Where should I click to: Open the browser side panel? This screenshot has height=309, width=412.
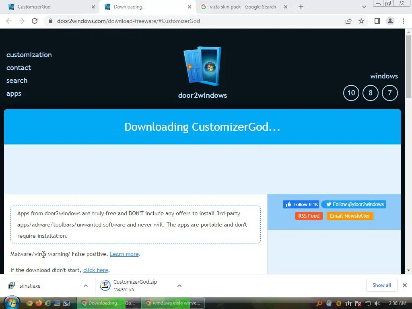tap(377, 21)
